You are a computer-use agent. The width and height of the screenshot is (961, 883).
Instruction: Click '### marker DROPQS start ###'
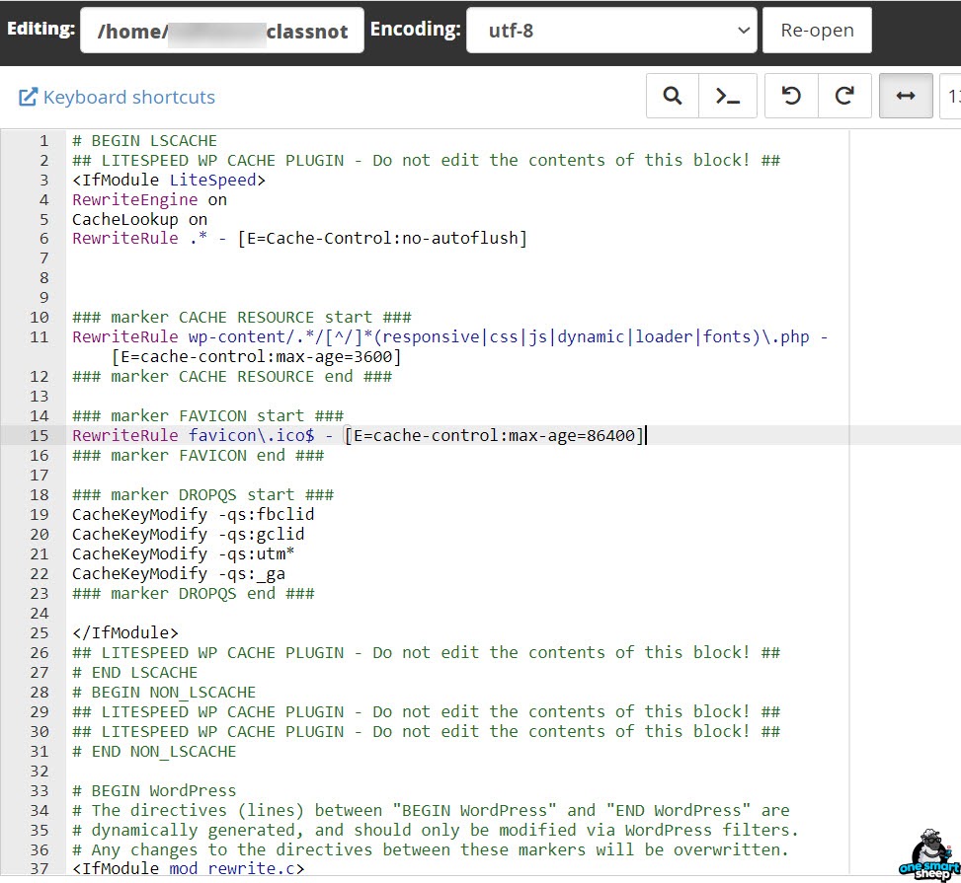pyautogui.click(x=202, y=494)
